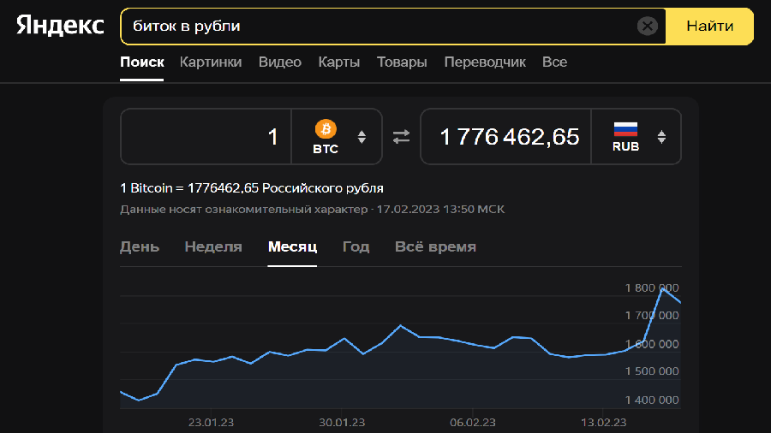Click the orange Bitcoin coin icon
This screenshot has height=433, width=771.
pos(326,129)
